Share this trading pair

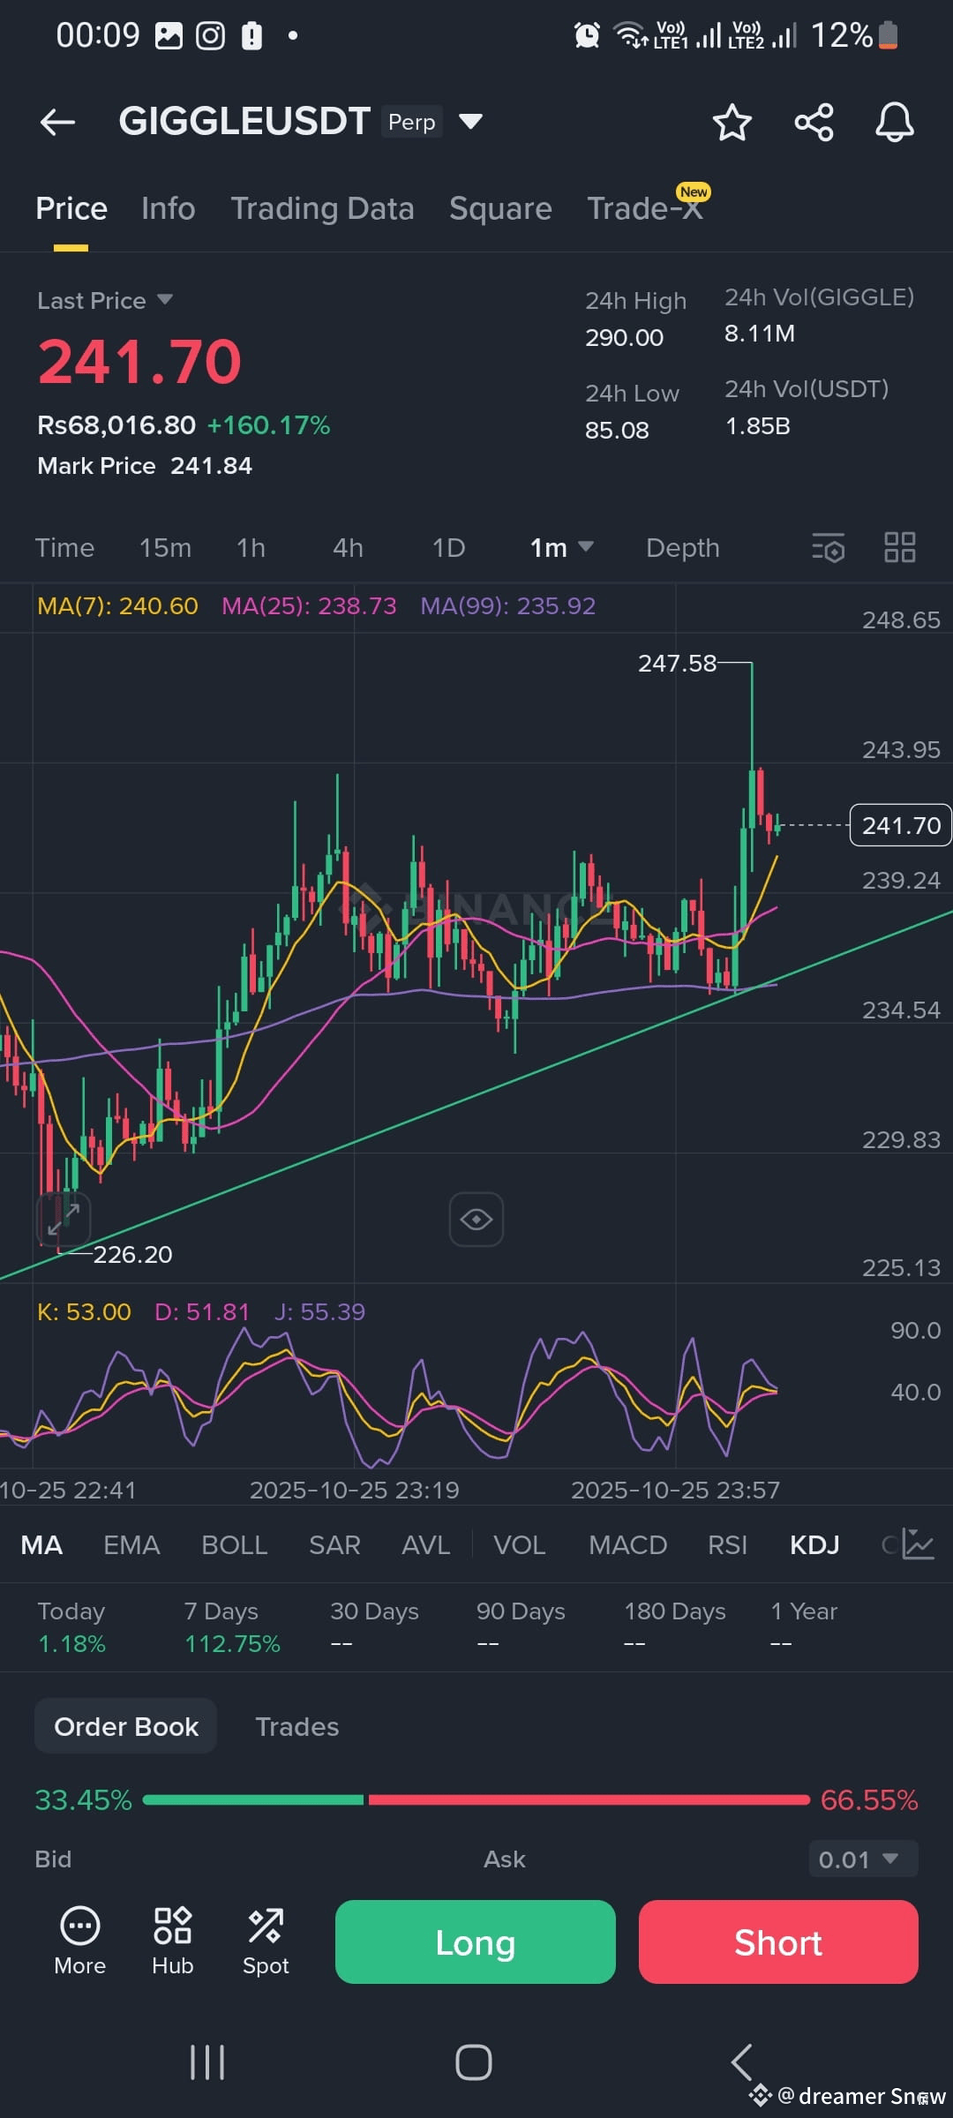[814, 122]
